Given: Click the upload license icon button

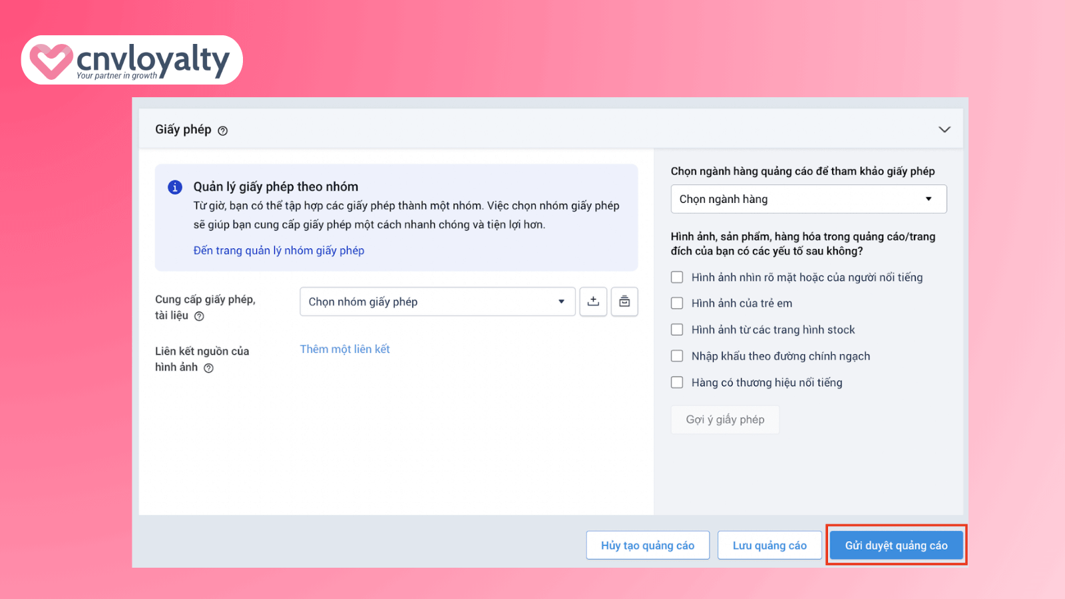Looking at the screenshot, I should [x=593, y=301].
